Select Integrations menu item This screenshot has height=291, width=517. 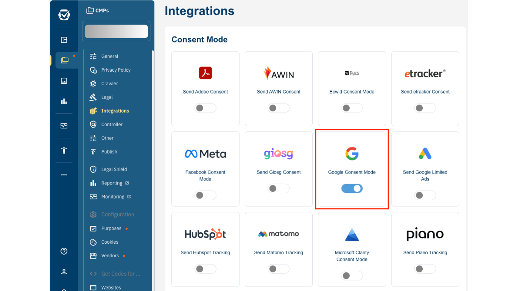pyautogui.click(x=110, y=111)
